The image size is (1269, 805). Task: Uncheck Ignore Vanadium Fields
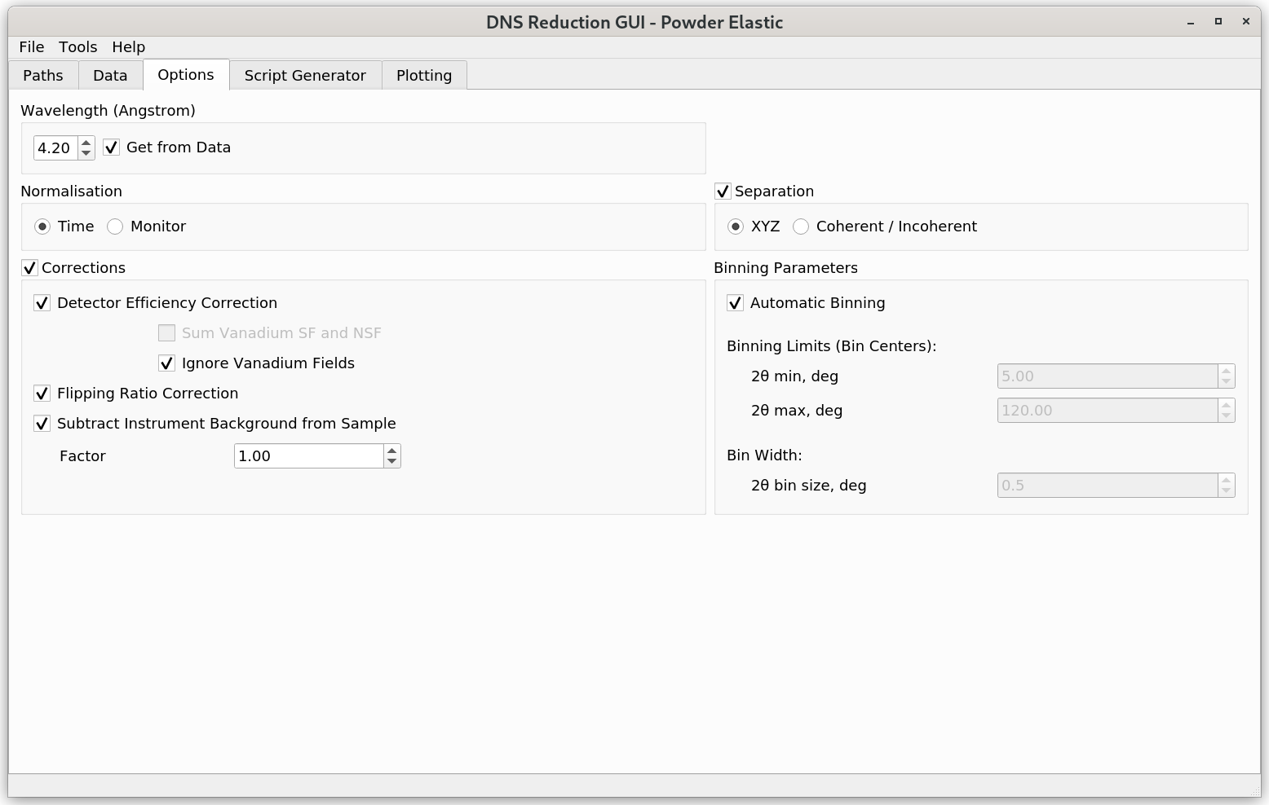[x=166, y=363]
